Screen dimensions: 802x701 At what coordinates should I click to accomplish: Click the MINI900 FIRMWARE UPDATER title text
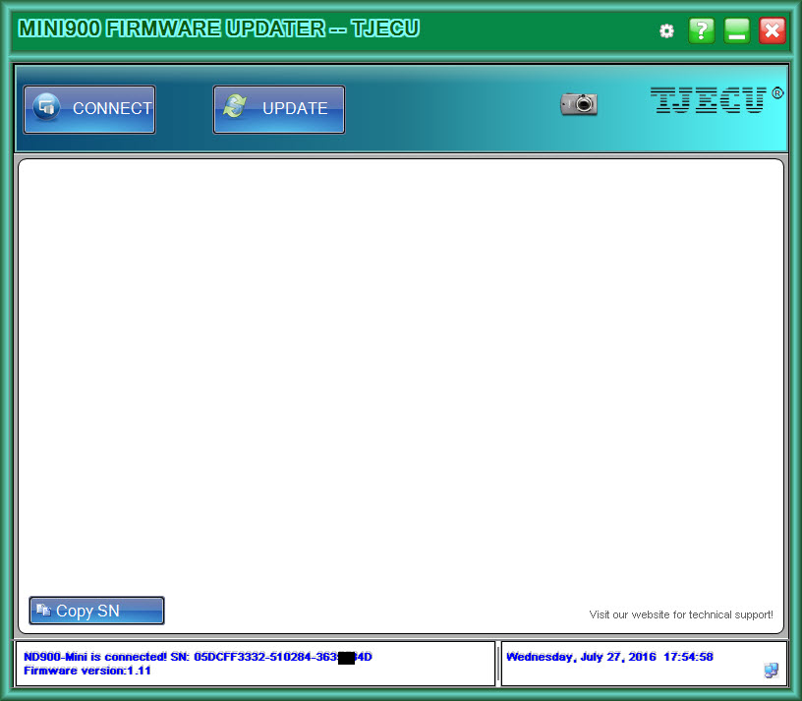[x=219, y=29]
